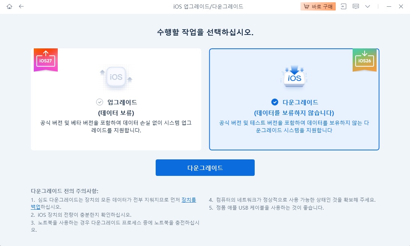
Task: Click 다운그레이드 전의 주의사항 heading
Action: click(x=65, y=191)
